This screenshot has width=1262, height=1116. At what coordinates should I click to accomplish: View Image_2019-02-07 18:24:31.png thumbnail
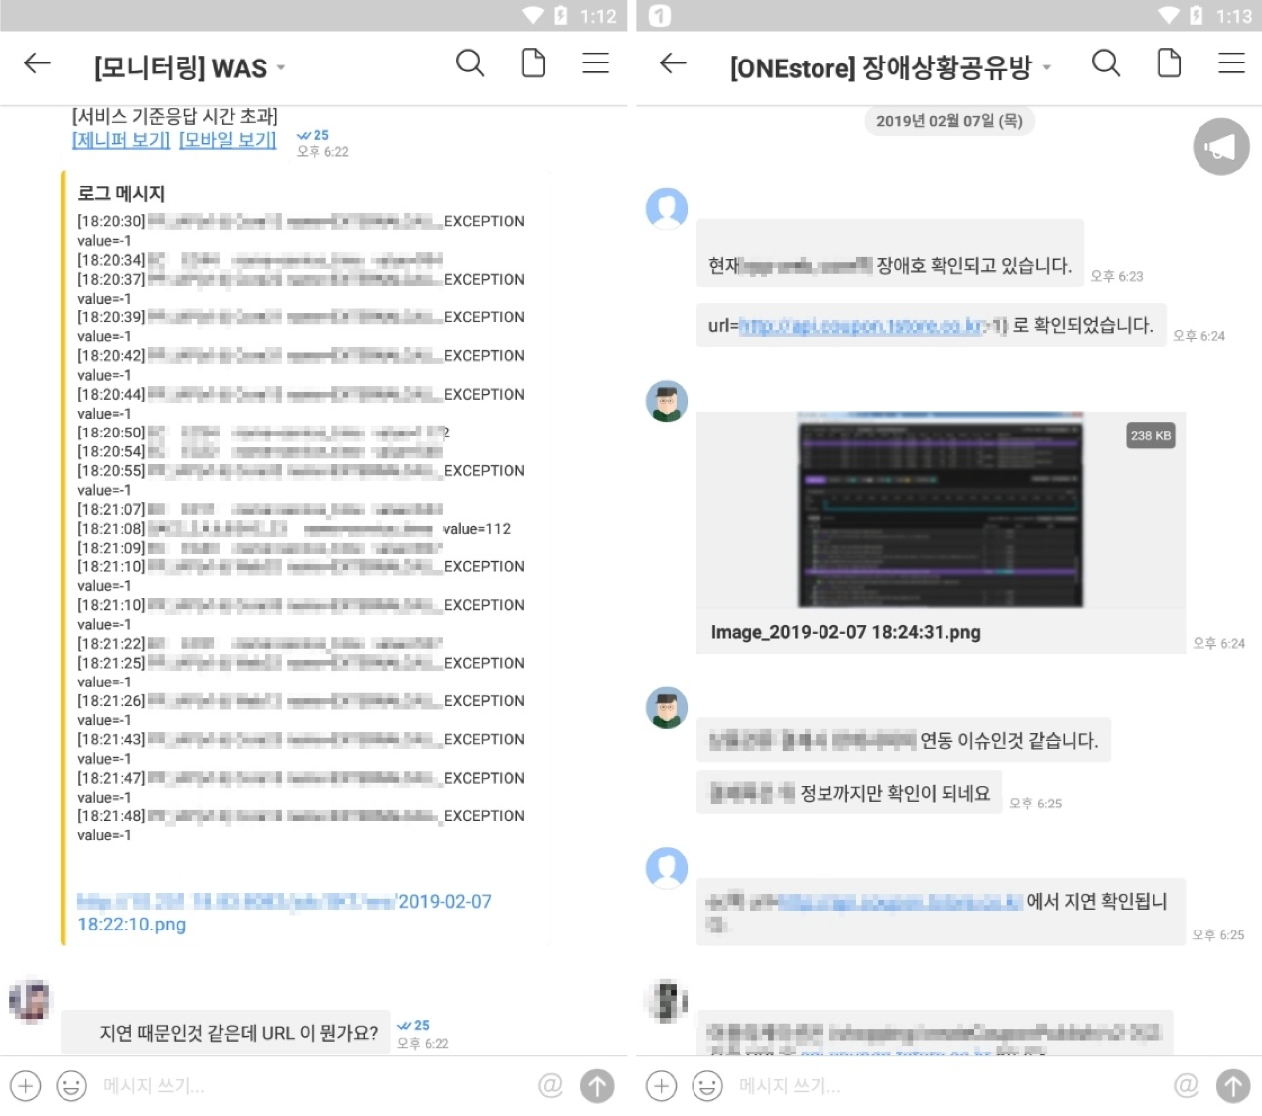tap(941, 510)
